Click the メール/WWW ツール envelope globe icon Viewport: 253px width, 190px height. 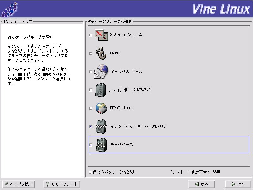click(x=101, y=72)
